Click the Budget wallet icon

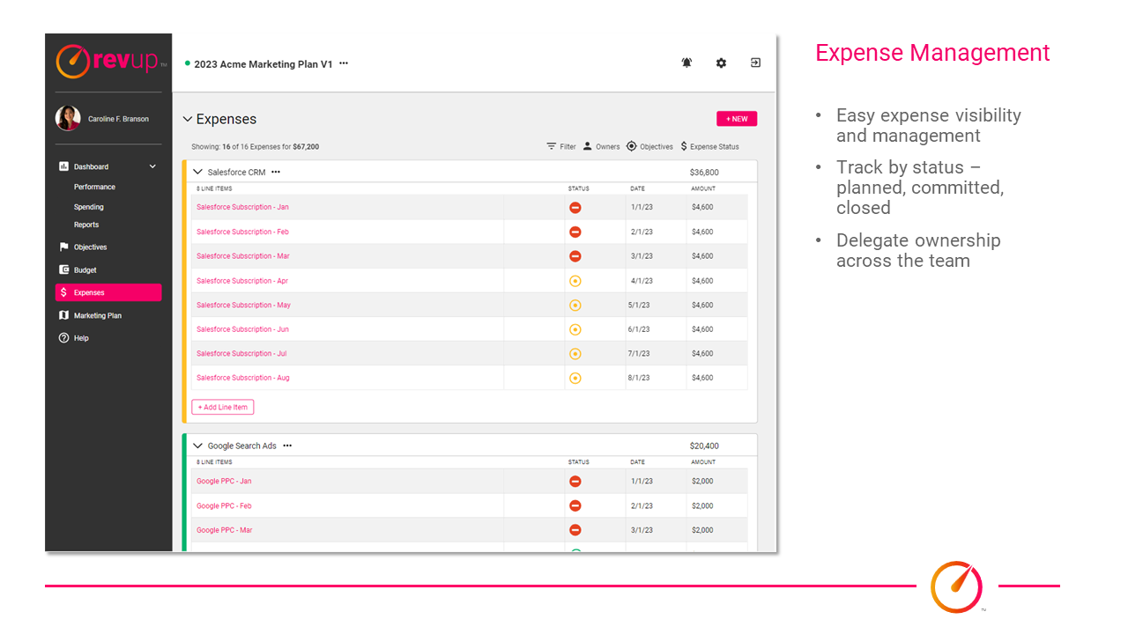(x=63, y=270)
